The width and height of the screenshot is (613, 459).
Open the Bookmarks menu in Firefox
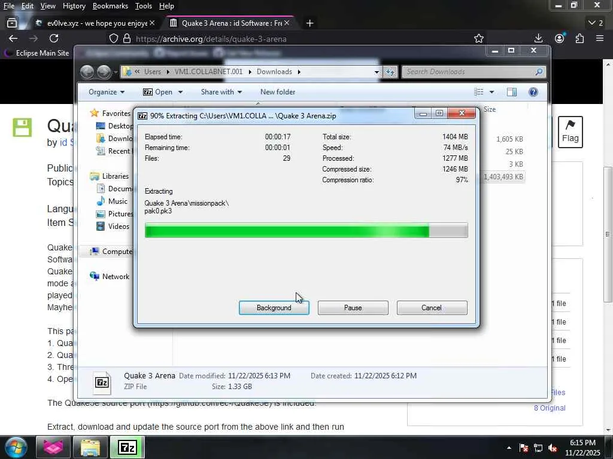(110, 6)
